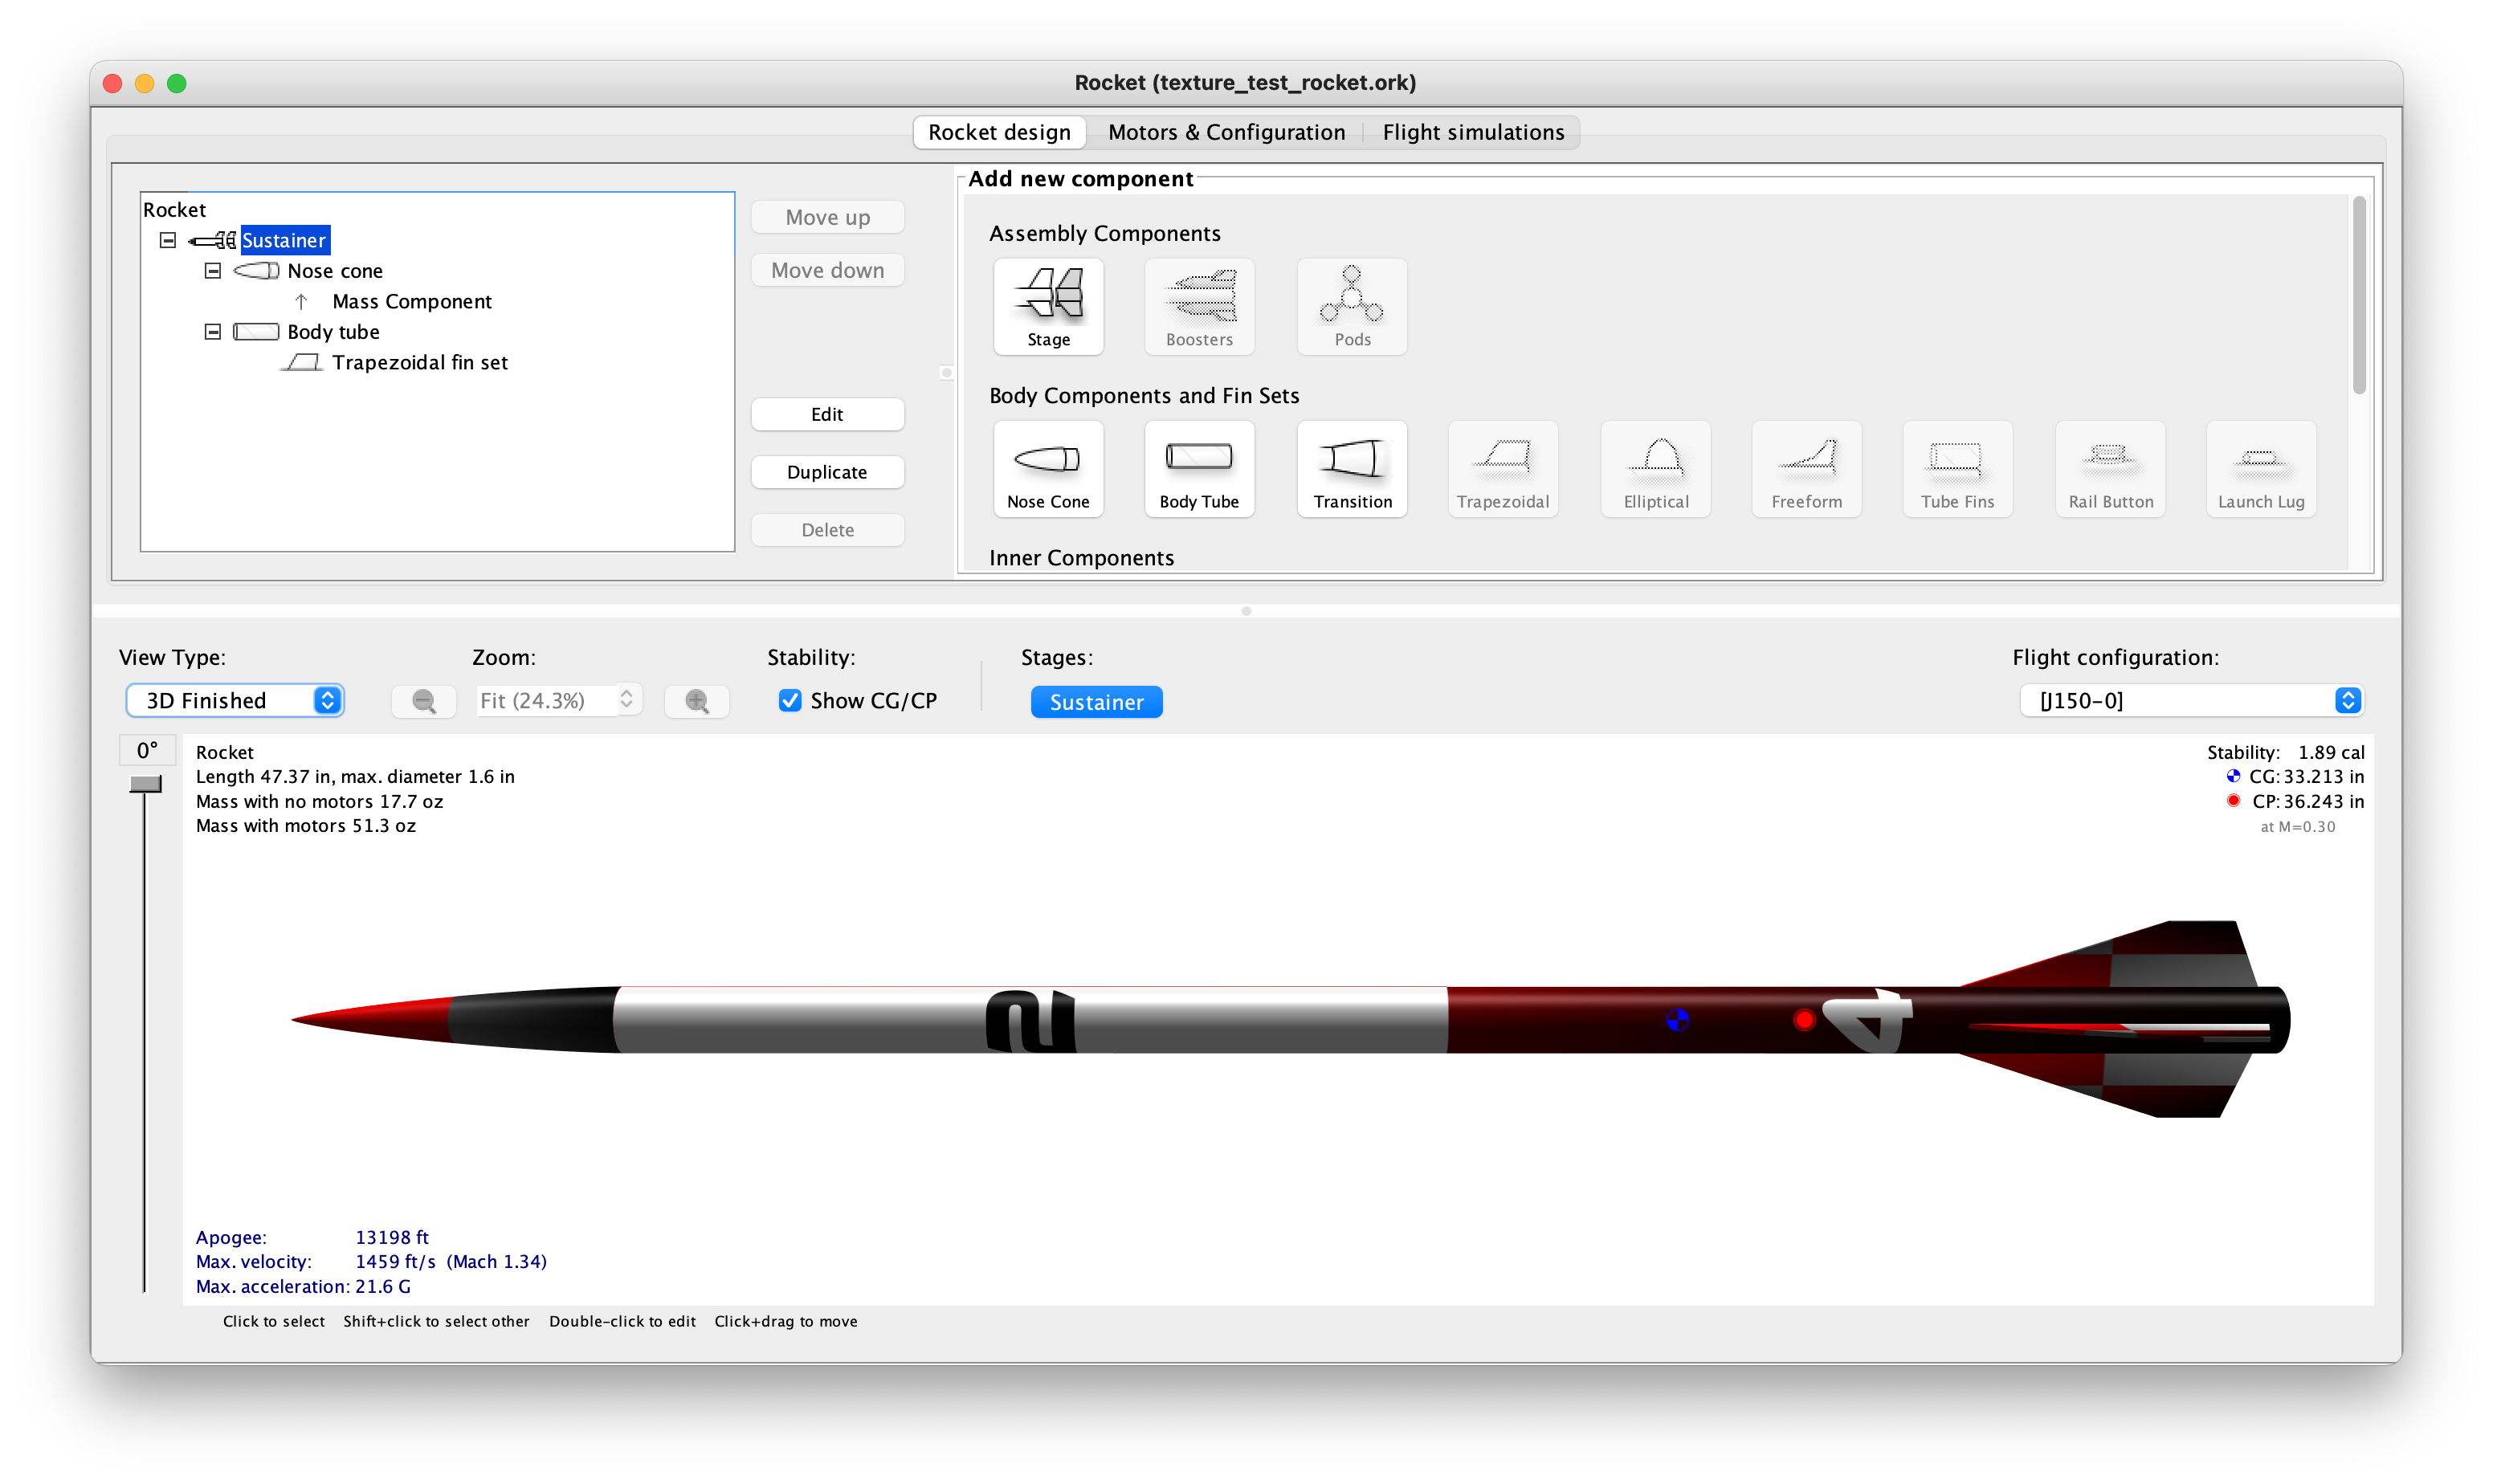2493x1484 pixels.
Task: Add a new Stage to the rocket
Action: click(x=1048, y=307)
